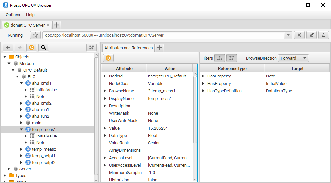
Task: Toggle non-hierarchical references filter button
Action: [231, 58]
